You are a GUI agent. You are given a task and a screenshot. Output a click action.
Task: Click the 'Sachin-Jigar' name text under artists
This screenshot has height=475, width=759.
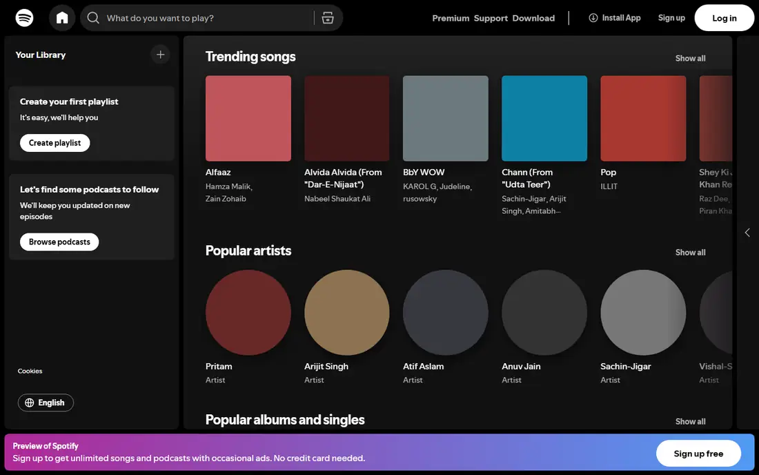click(626, 367)
